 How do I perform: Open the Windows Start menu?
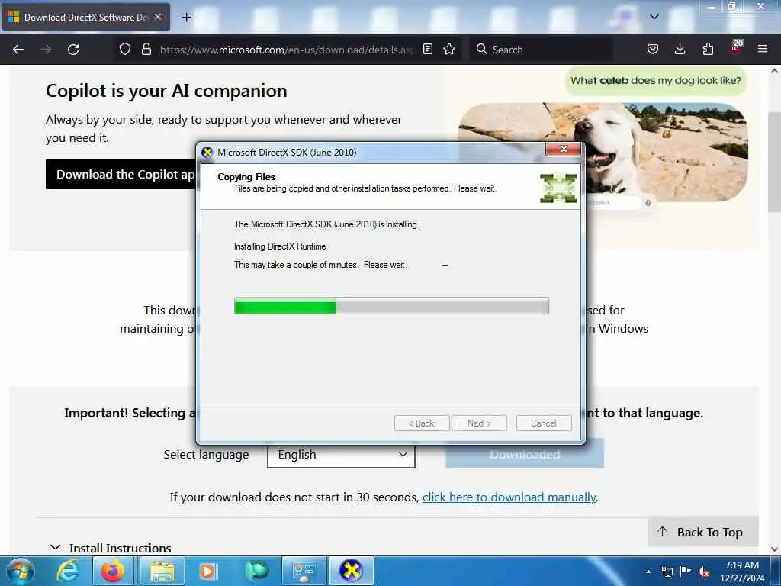point(20,571)
